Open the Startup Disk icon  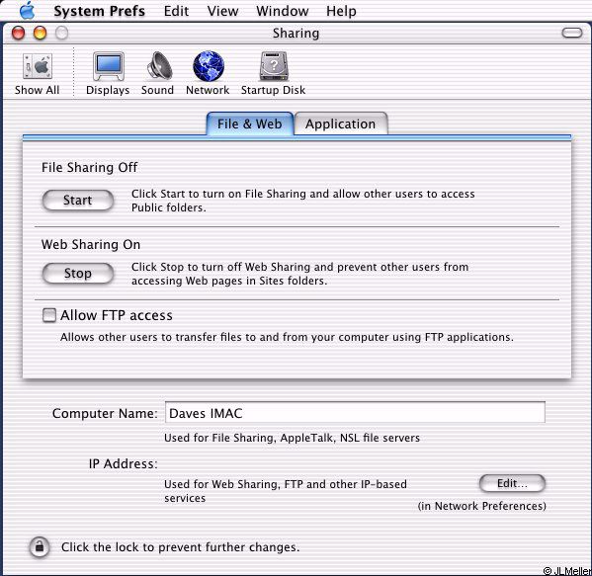coord(274,66)
